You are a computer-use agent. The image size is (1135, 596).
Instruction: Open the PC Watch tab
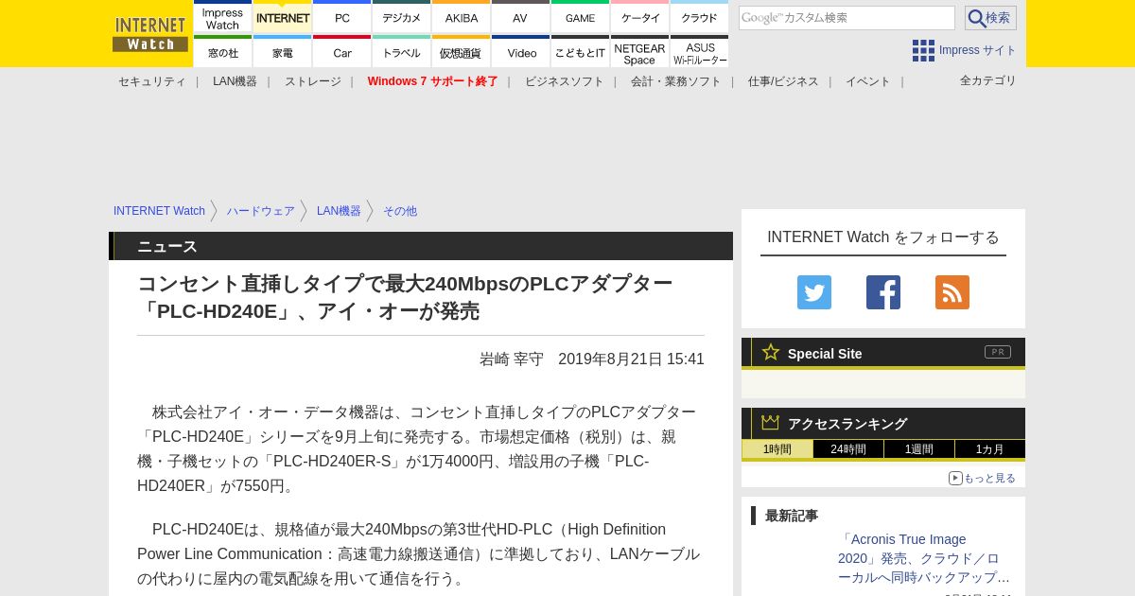(342, 16)
